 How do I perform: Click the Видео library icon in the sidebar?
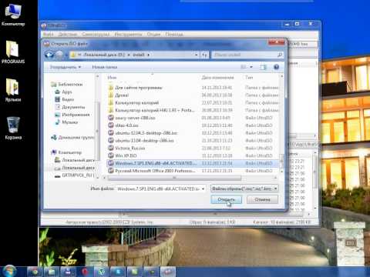pyautogui.click(x=58, y=99)
